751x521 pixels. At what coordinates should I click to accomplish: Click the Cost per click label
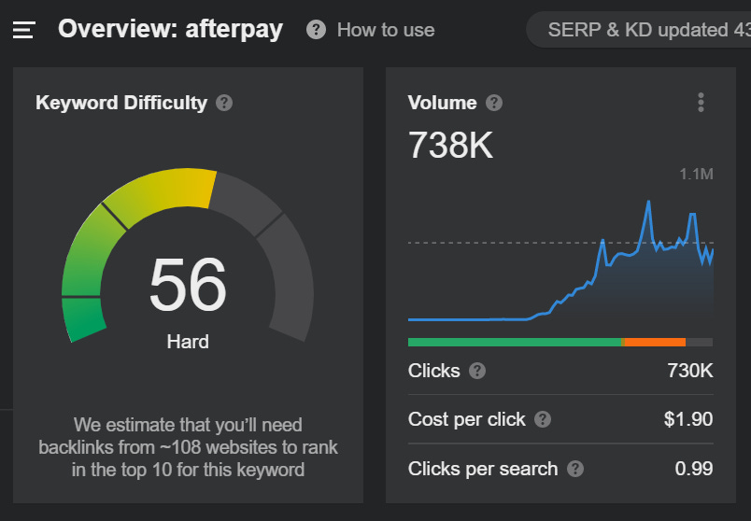click(466, 419)
